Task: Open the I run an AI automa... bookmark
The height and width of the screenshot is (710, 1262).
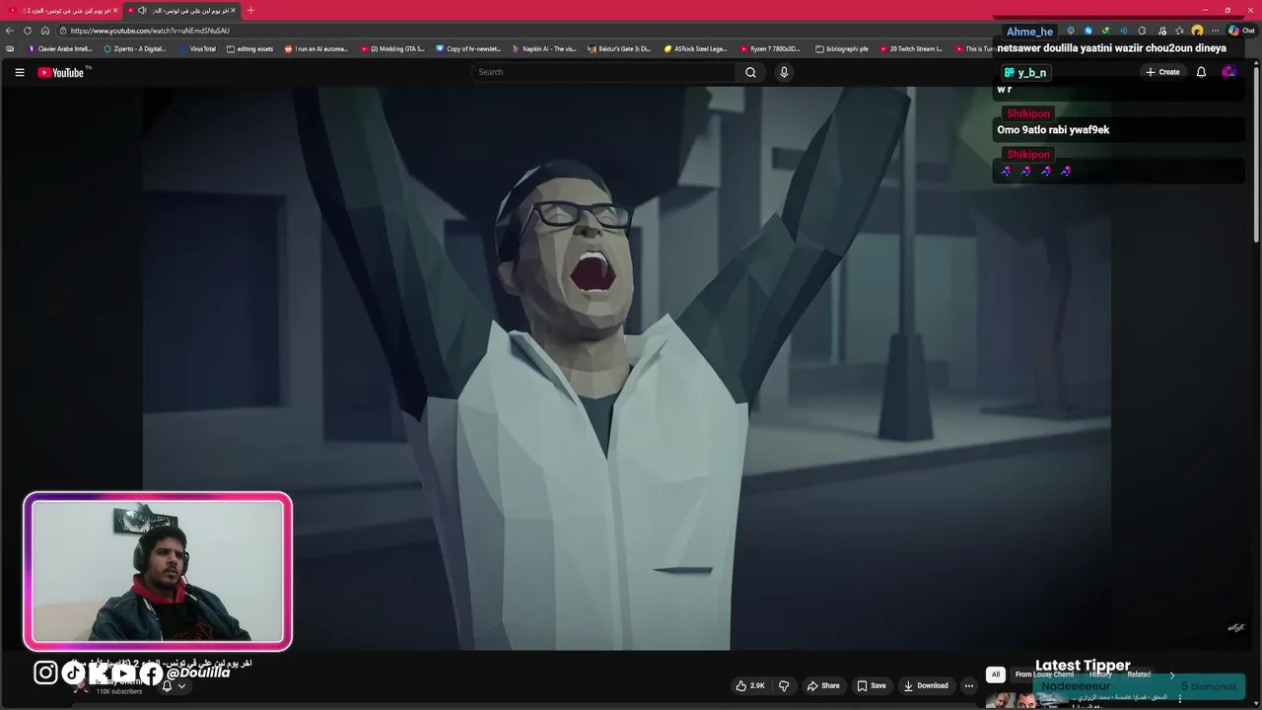Action: click(316, 48)
